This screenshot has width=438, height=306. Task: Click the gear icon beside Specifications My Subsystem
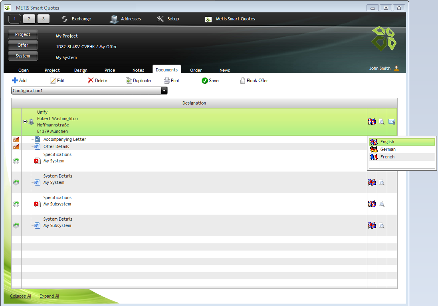coord(16,203)
